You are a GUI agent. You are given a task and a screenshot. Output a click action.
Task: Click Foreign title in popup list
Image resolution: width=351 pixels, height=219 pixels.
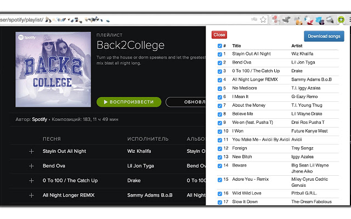pos(240,148)
